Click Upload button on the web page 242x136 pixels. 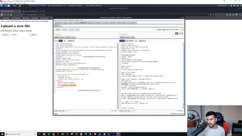[33, 35]
